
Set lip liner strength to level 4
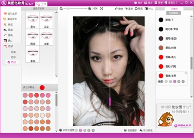tap(179, 81)
